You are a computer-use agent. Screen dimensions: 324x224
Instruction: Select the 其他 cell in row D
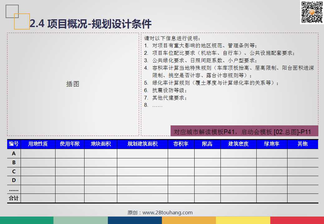pos(303,180)
